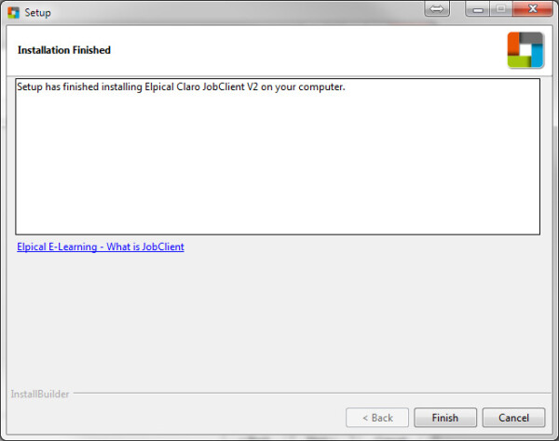
Task: Click the double-headed arrow title bar button
Action: (437, 8)
